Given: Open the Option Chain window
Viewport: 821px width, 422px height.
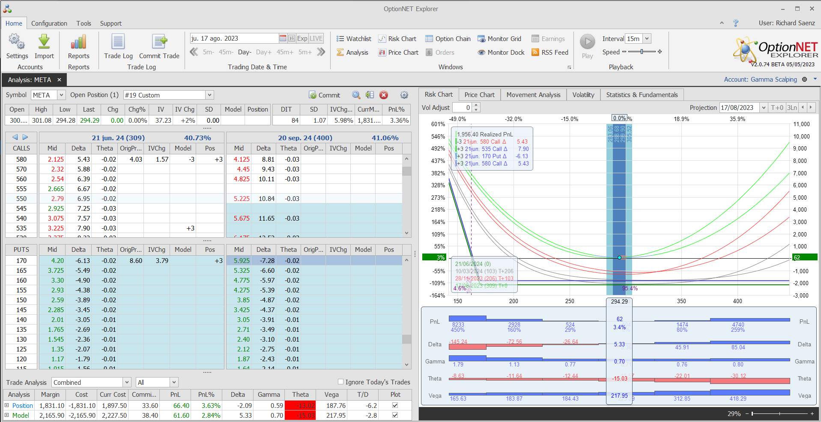Looking at the screenshot, I should coord(448,39).
